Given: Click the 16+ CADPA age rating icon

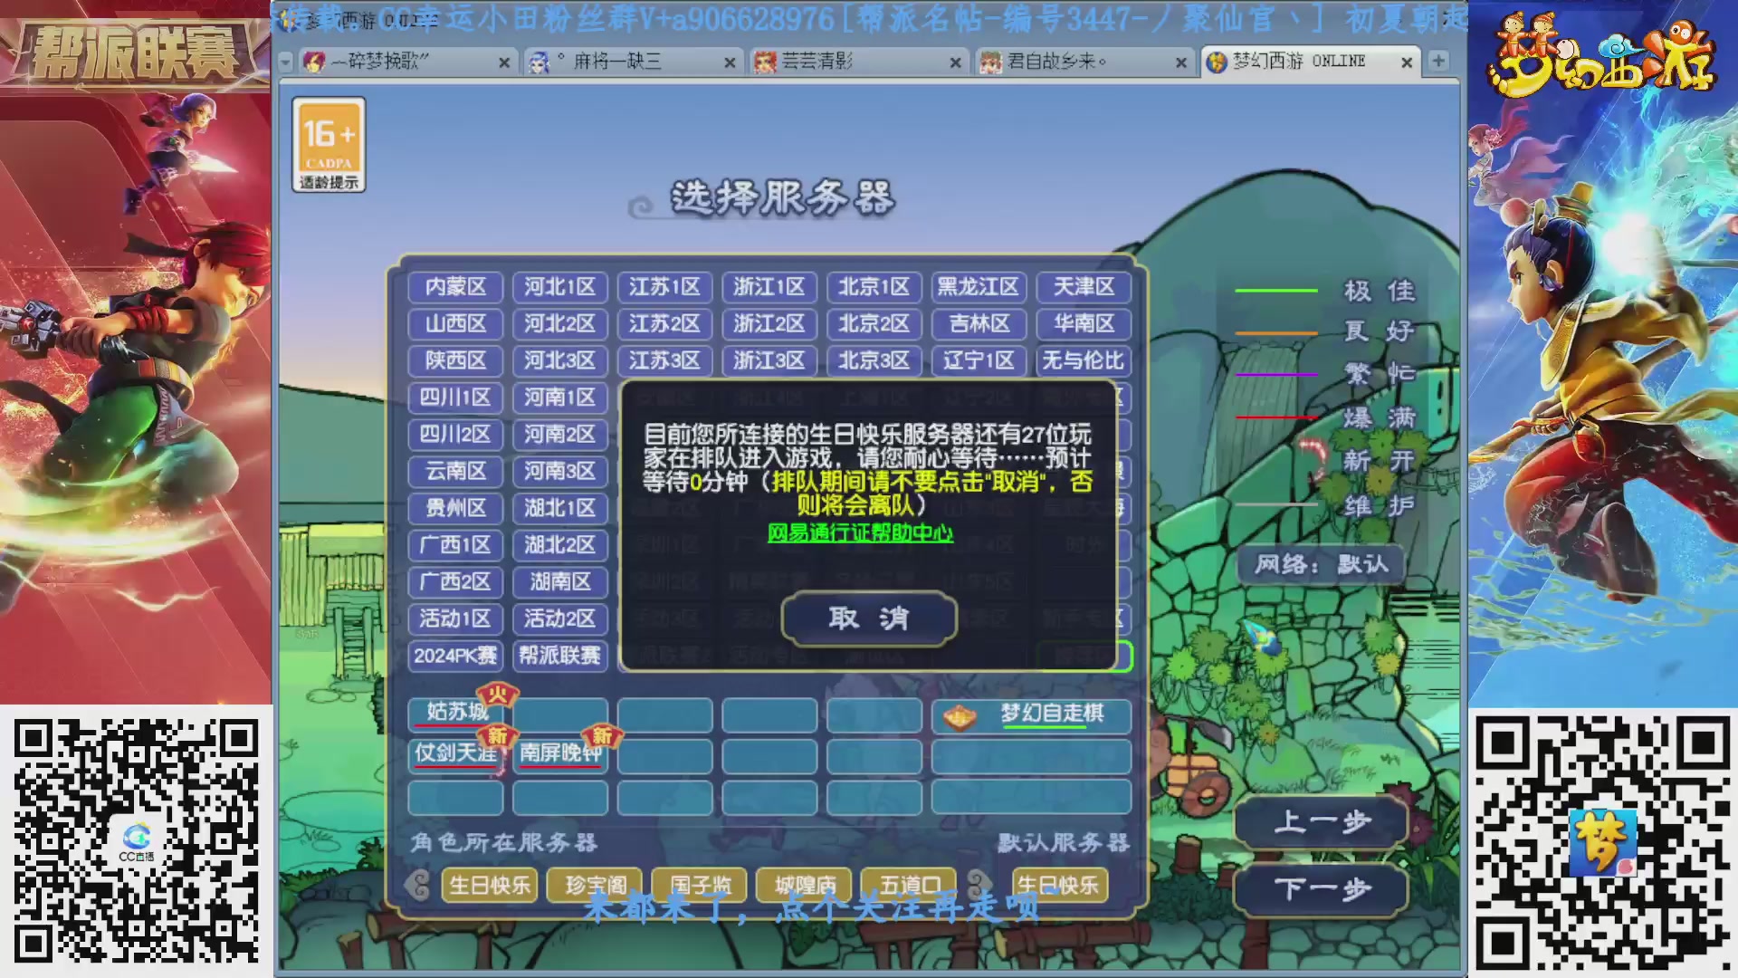Looking at the screenshot, I should (329, 145).
